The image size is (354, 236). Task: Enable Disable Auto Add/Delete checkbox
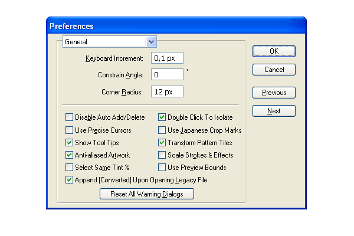(x=69, y=117)
